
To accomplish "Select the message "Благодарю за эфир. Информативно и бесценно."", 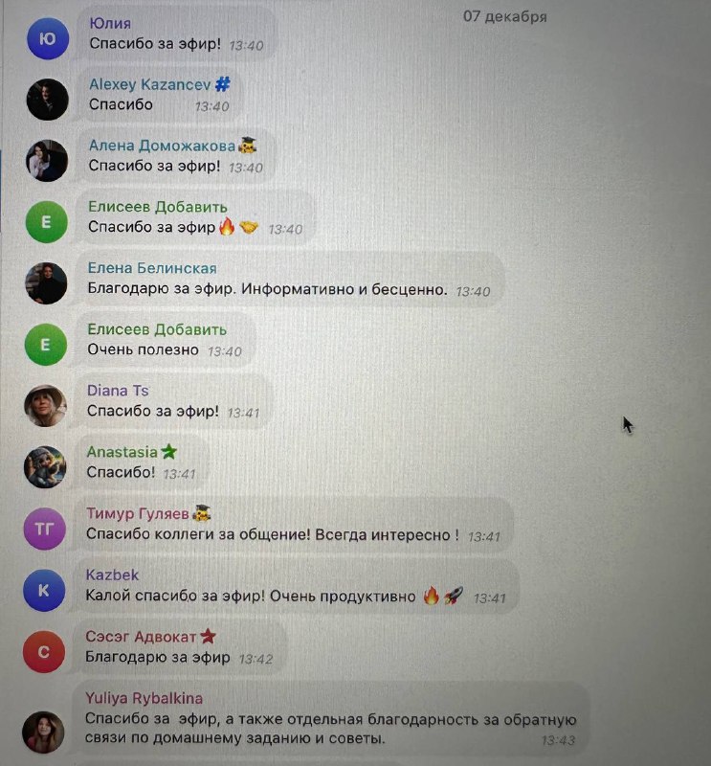I will tap(267, 289).
